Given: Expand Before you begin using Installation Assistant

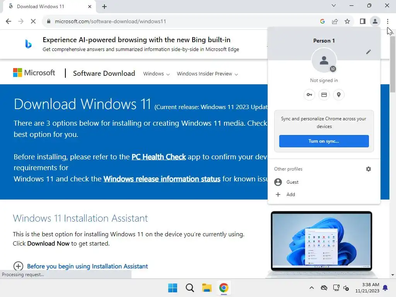Looking at the screenshot, I should click(x=80, y=266).
